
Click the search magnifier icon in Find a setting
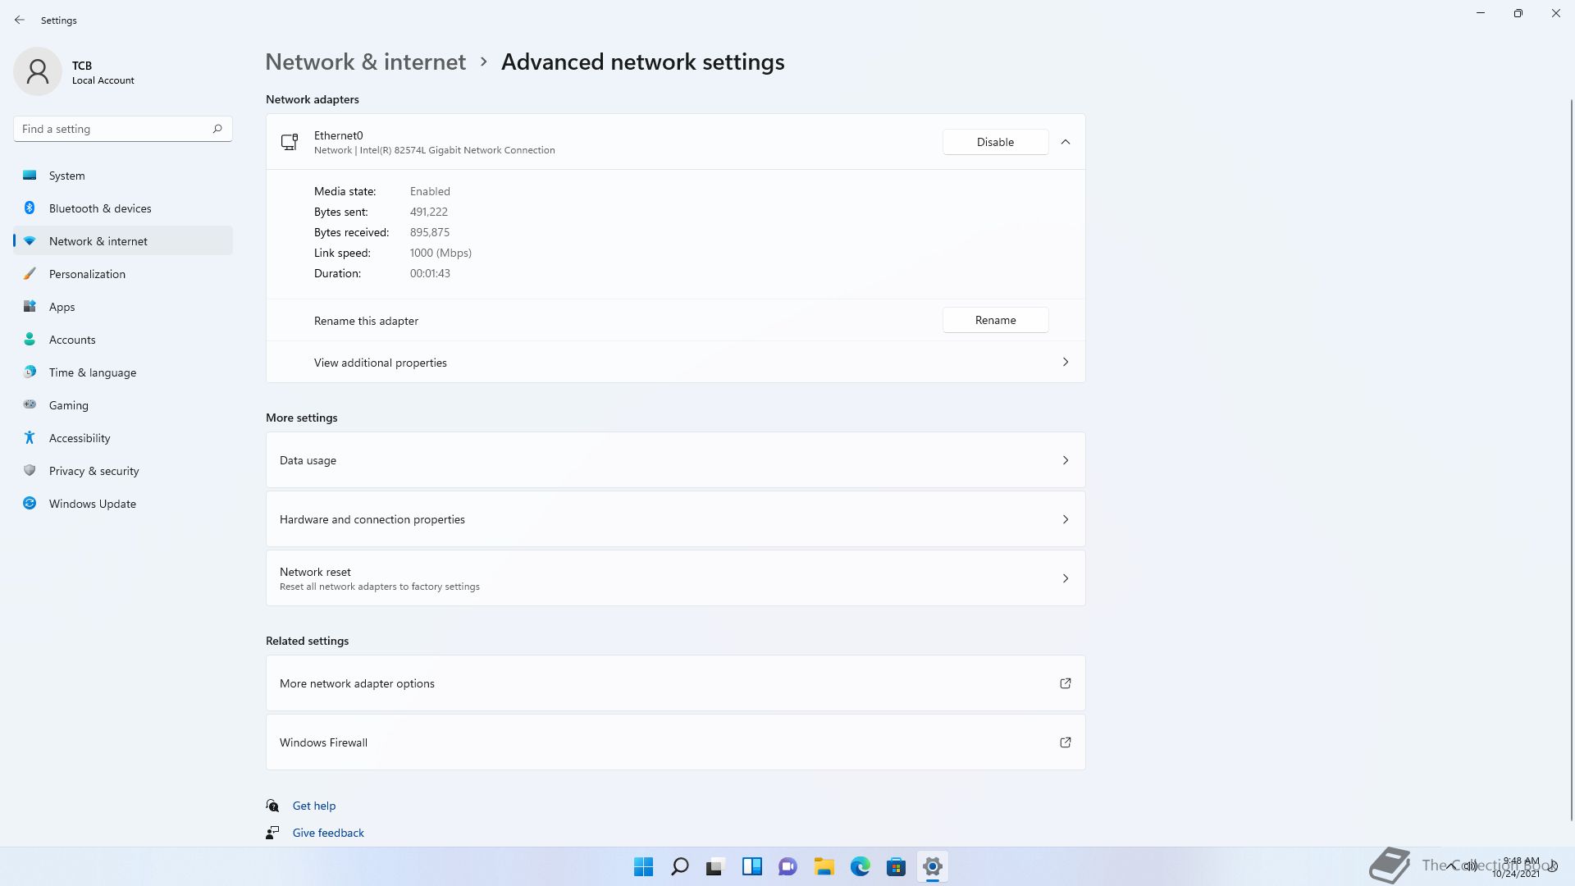217,129
